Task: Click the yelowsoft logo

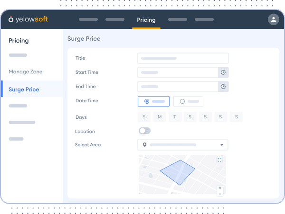Action: 28,19
